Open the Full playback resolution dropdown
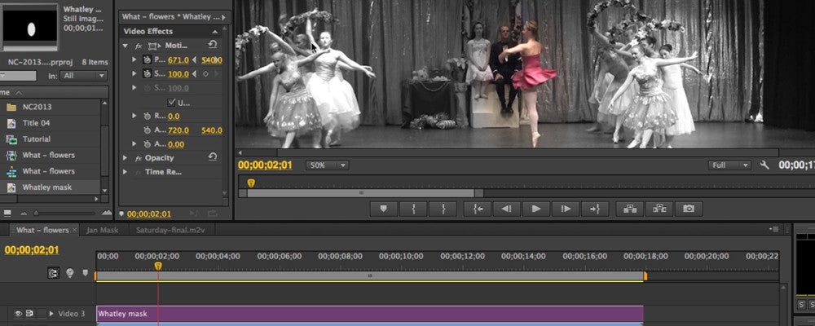815x326 pixels. tap(729, 165)
